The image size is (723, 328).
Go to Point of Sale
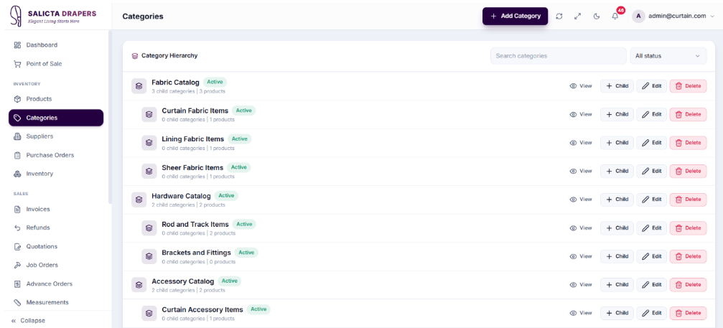coord(56,64)
